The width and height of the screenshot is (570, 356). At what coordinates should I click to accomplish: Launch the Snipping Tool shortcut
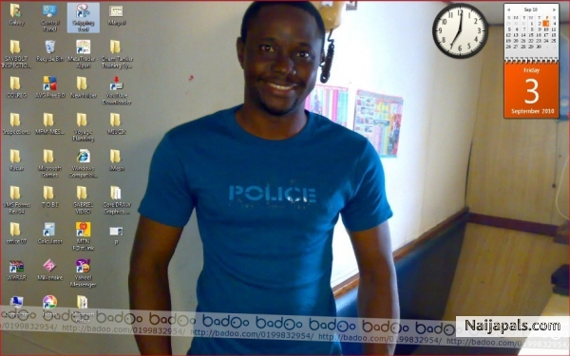[x=84, y=18]
